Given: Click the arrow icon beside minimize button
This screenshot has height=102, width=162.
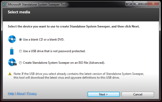Looking at the screenshot, I should coord(129,3).
